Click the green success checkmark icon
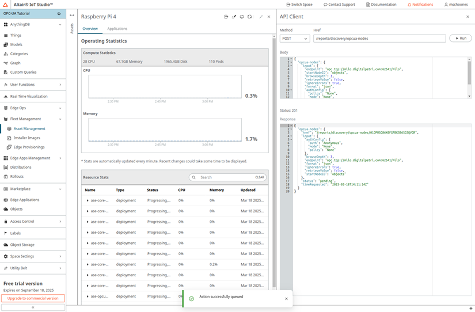475x312 pixels. click(x=192, y=299)
